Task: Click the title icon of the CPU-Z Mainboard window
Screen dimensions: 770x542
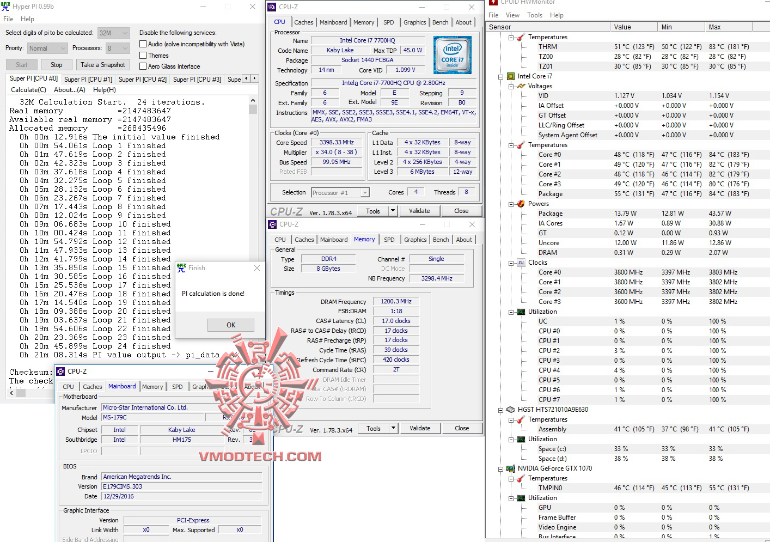Action: pos(60,372)
